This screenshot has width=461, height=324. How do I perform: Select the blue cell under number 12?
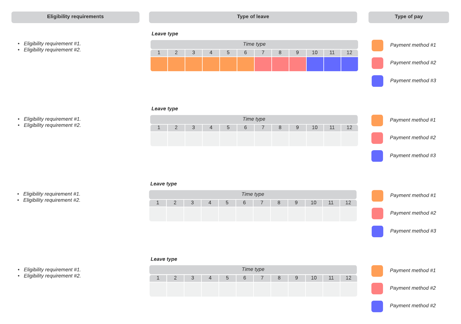(349, 64)
